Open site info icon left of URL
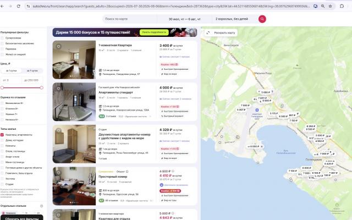352x220 pixels. pos(28,6)
